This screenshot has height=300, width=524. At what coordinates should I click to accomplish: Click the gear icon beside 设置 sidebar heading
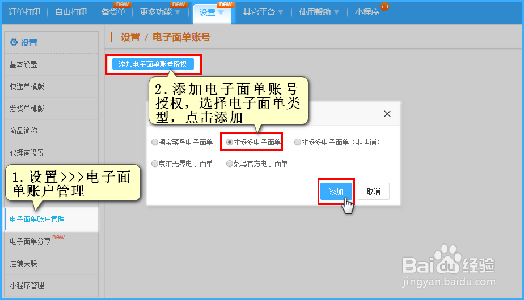click(x=14, y=42)
